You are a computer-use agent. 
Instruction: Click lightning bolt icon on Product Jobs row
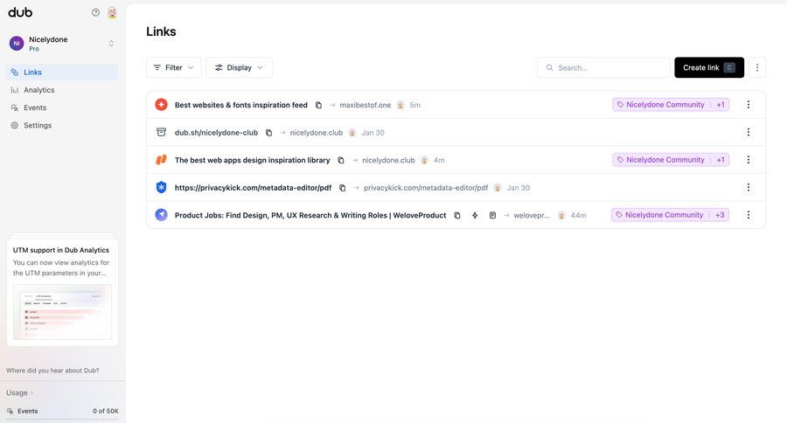coord(475,215)
